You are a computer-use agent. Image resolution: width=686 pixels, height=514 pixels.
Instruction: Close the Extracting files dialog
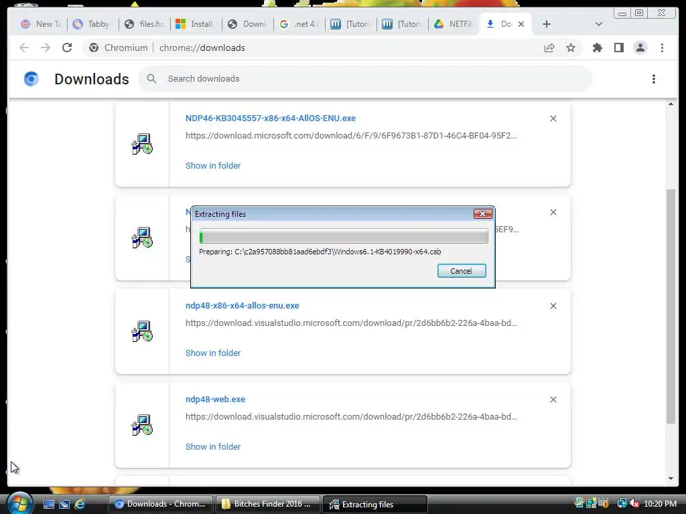[x=482, y=213]
